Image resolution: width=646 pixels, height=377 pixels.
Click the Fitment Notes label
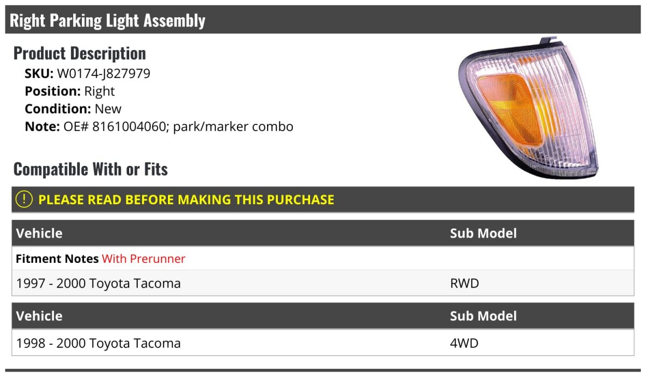point(57,259)
